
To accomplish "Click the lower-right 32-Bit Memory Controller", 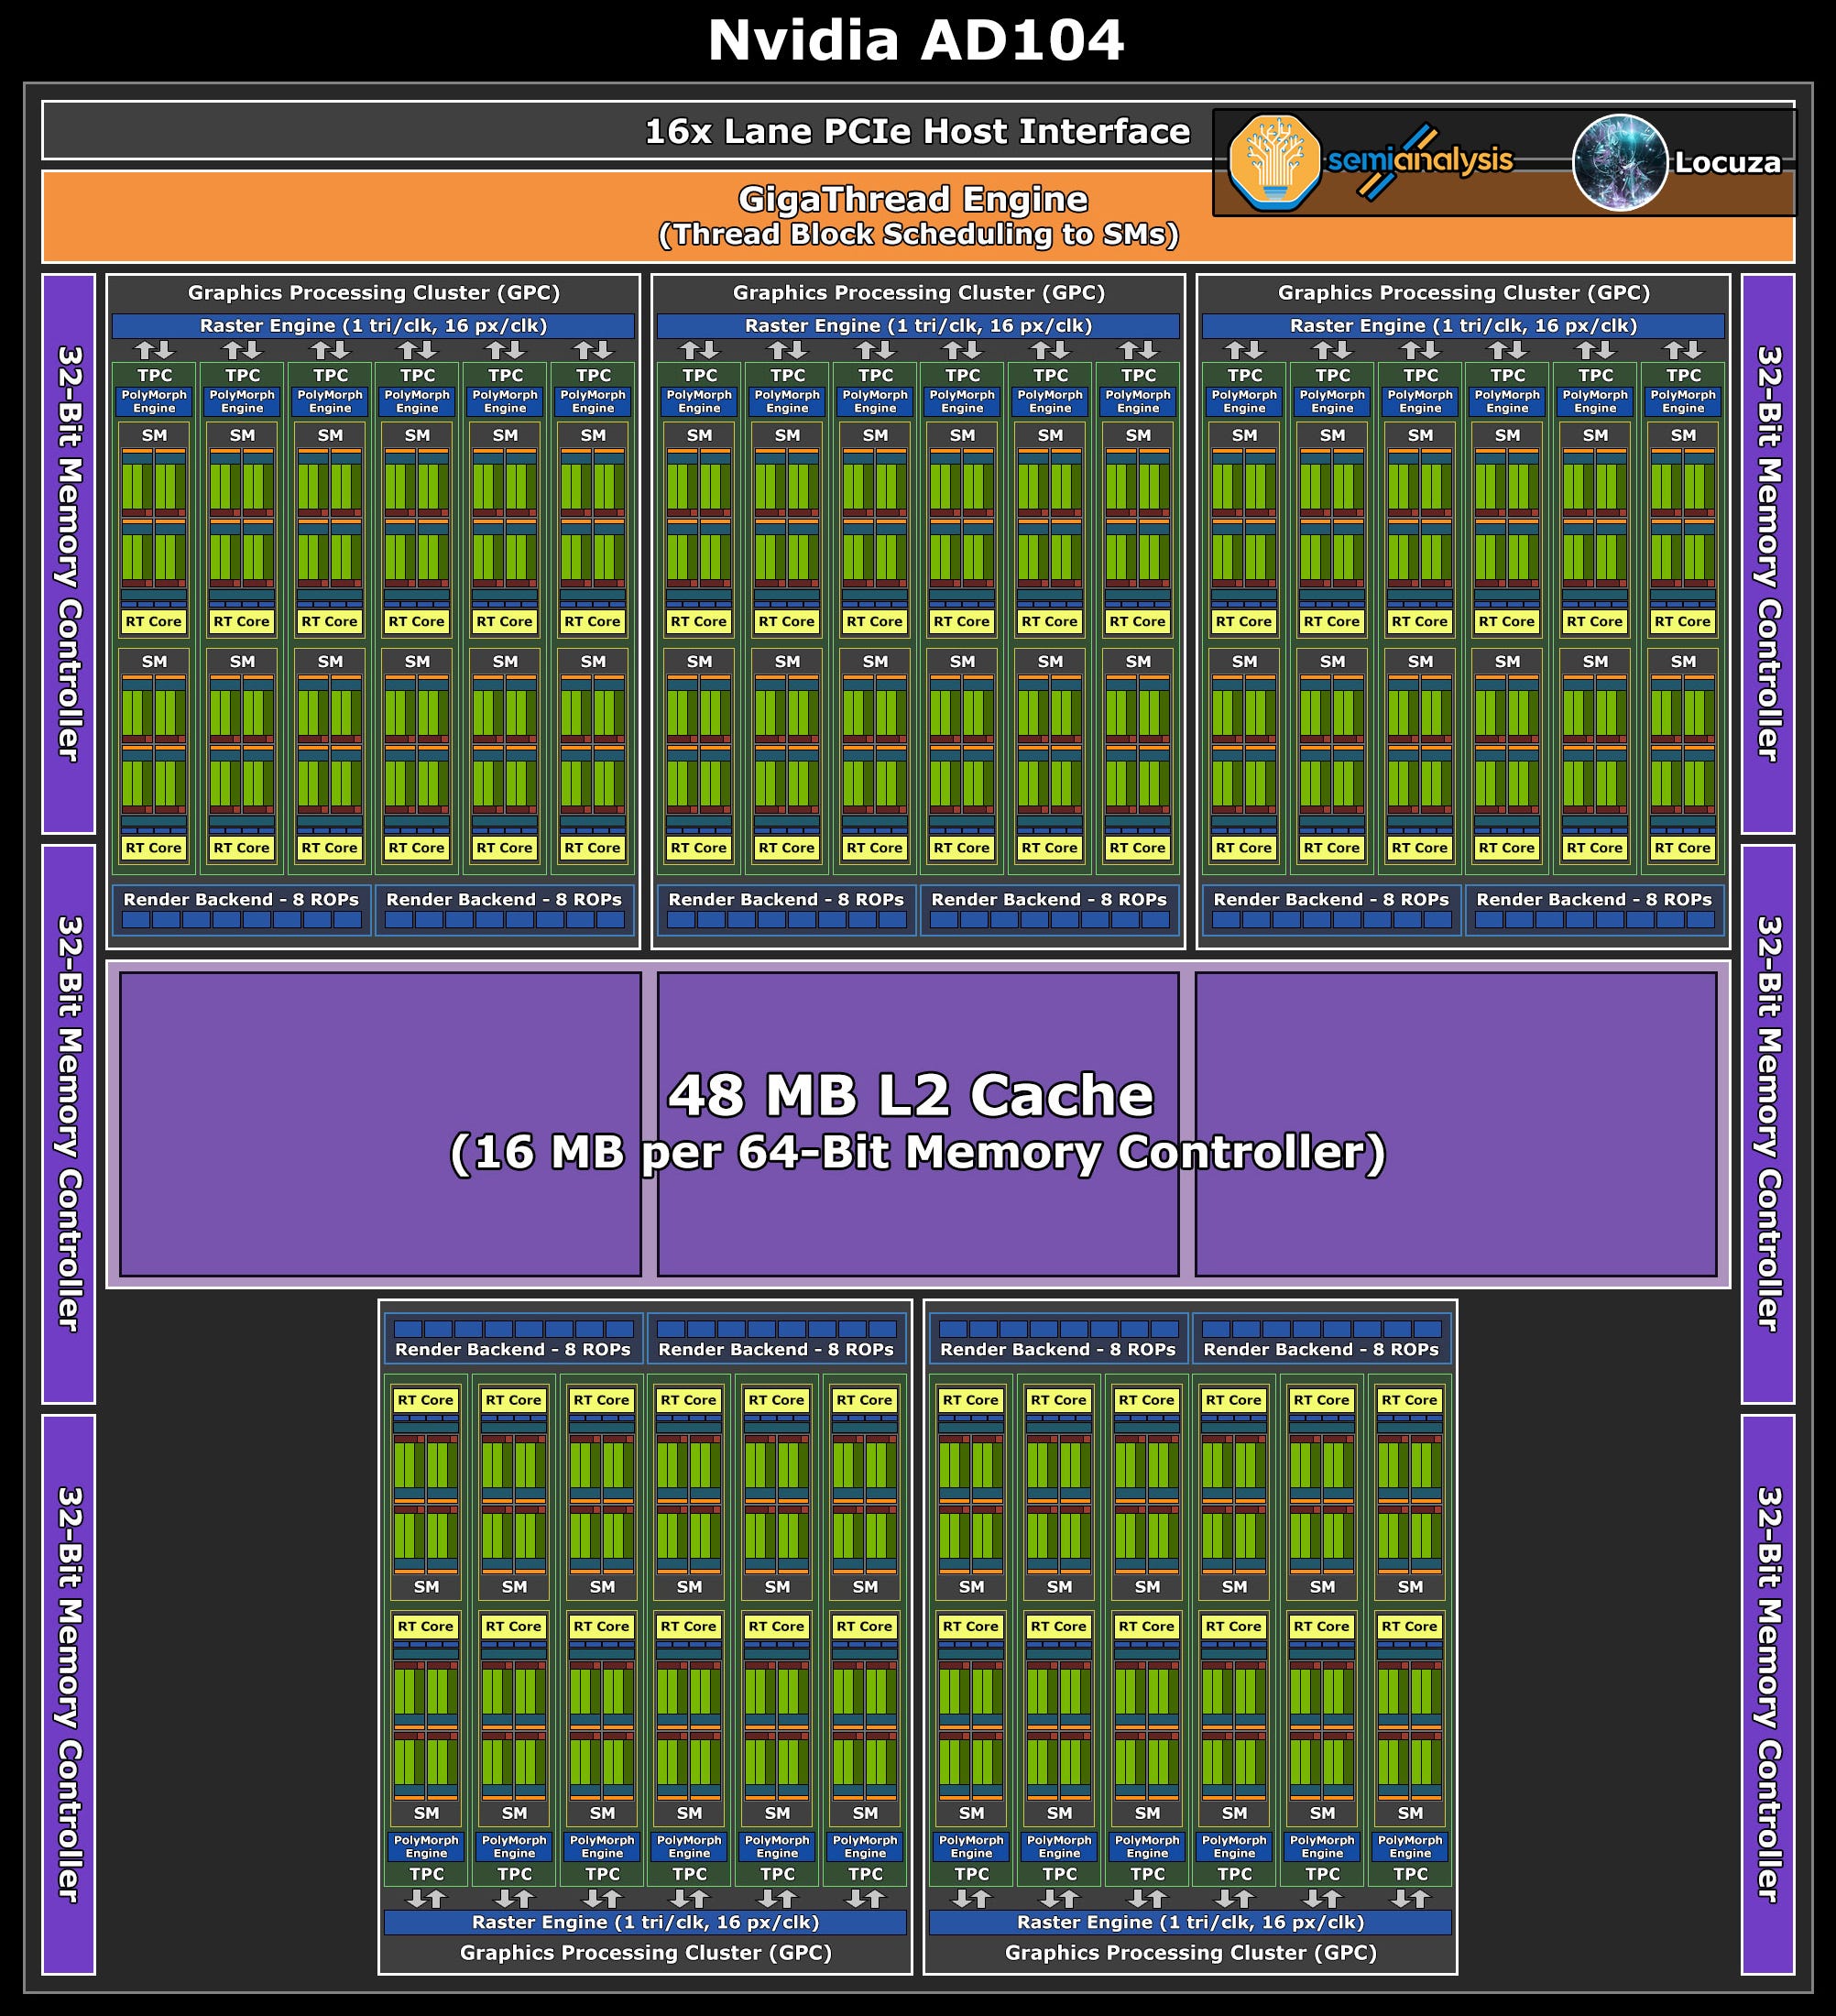I will pyautogui.click(x=1767, y=1694).
